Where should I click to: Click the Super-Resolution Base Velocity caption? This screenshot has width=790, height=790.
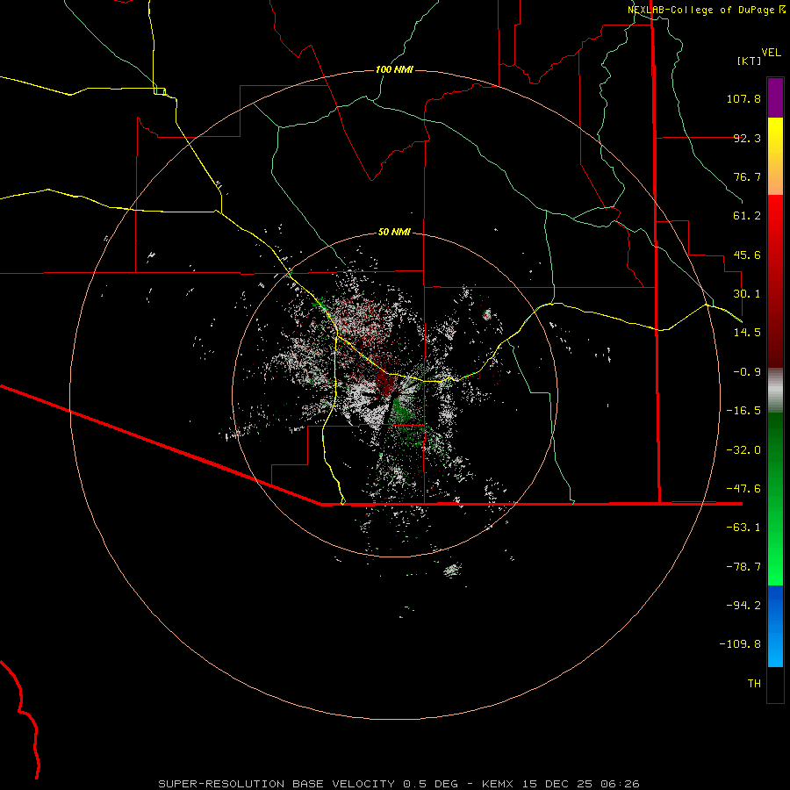coord(399,784)
